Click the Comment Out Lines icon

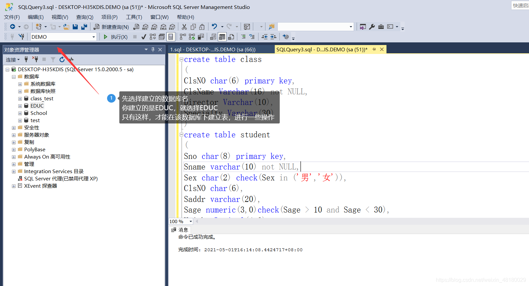[243, 37]
